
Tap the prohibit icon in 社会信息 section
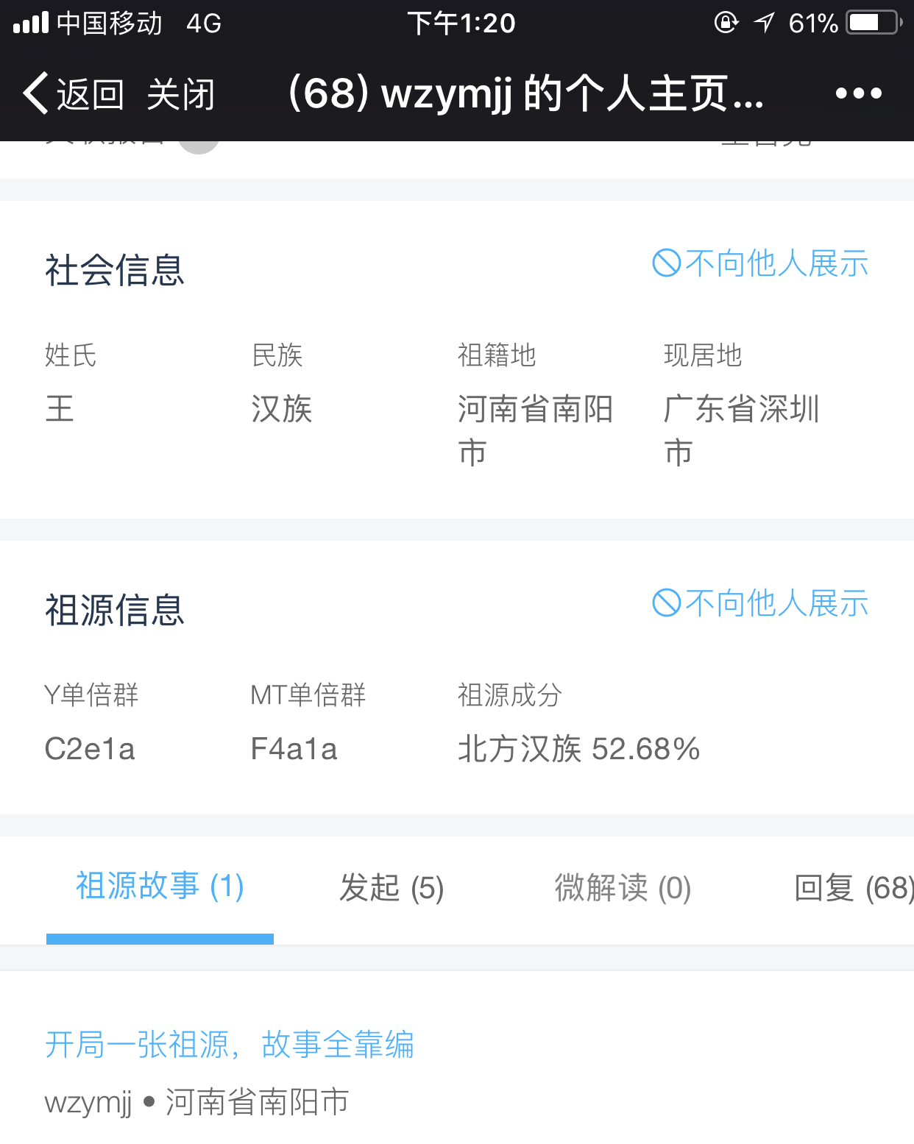(x=666, y=263)
